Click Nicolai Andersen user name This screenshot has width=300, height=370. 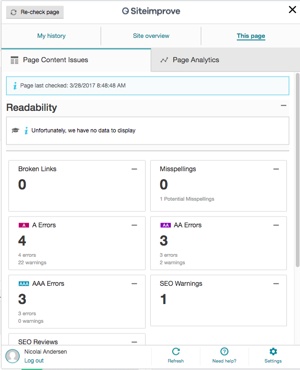click(45, 352)
